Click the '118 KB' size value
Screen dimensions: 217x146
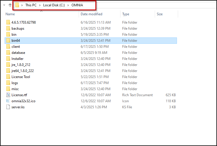coord(171,101)
